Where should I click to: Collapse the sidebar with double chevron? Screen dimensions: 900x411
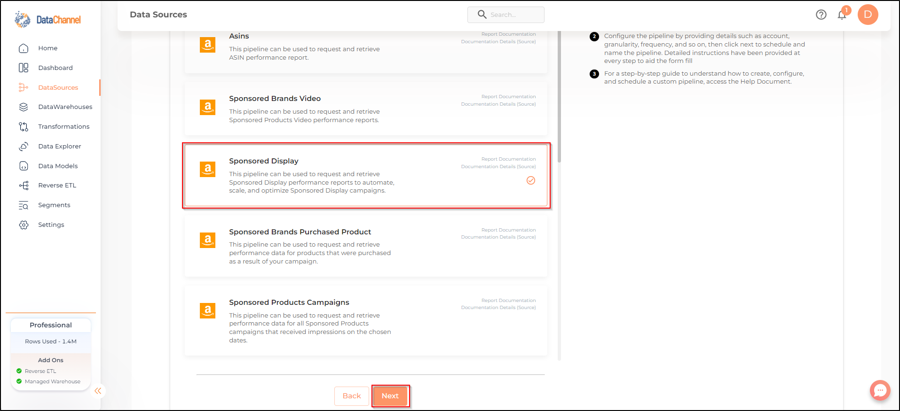pyautogui.click(x=98, y=391)
